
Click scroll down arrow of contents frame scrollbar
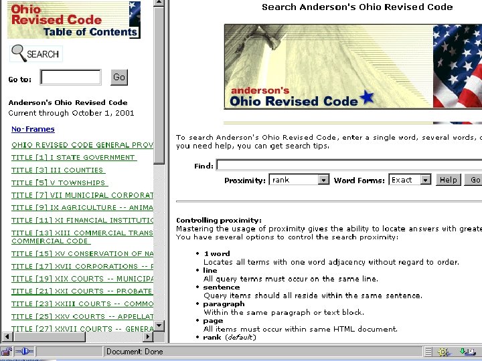159,326
